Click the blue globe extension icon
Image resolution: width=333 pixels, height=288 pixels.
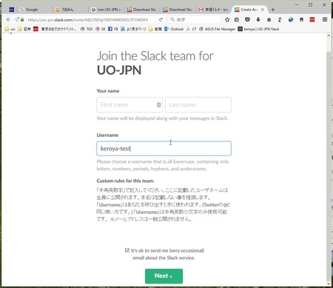(x=291, y=20)
